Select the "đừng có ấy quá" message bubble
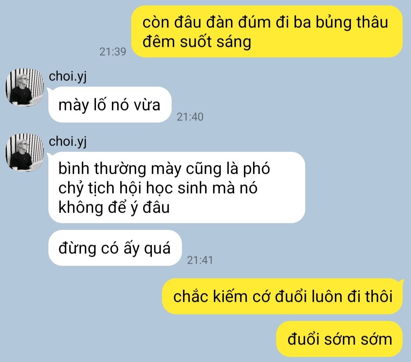The width and height of the screenshot is (411, 362). click(115, 248)
